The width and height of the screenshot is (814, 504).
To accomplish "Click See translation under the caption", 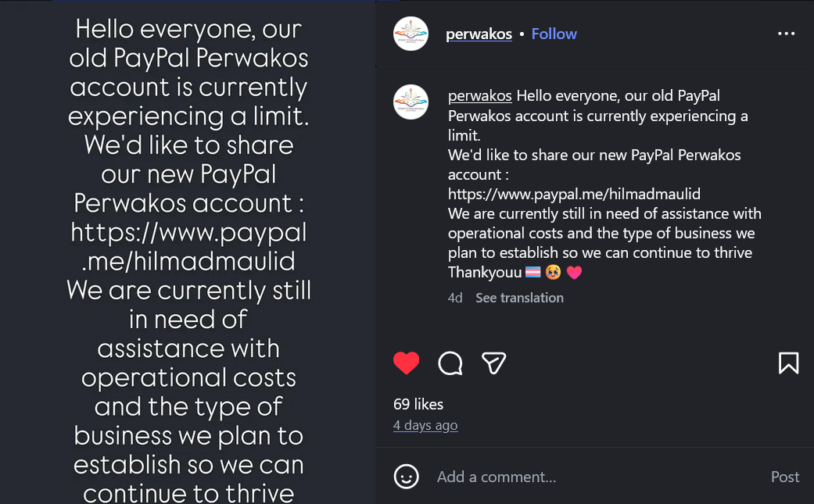I will point(519,298).
